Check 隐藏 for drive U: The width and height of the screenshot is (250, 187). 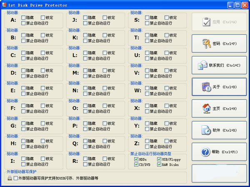coord(147,53)
